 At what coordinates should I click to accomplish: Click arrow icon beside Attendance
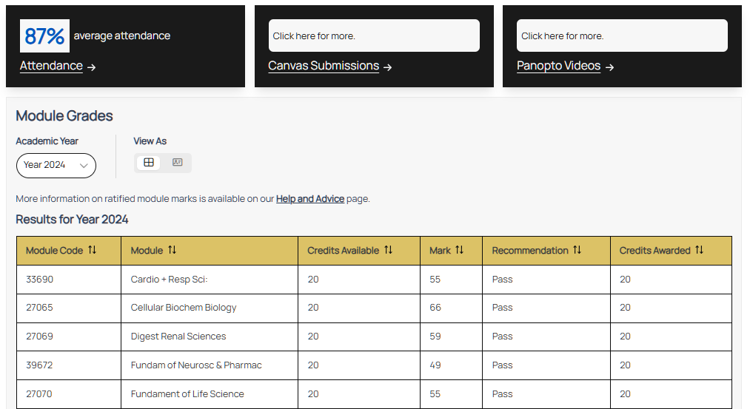[x=92, y=67]
